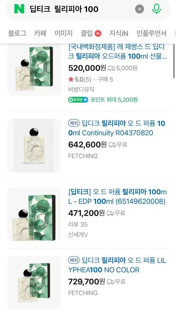Open the EDP 100ml (65149620008) listing

(117, 197)
